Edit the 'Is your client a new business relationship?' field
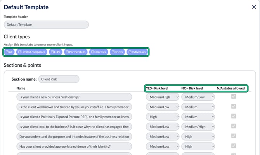 tap(74, 97)
